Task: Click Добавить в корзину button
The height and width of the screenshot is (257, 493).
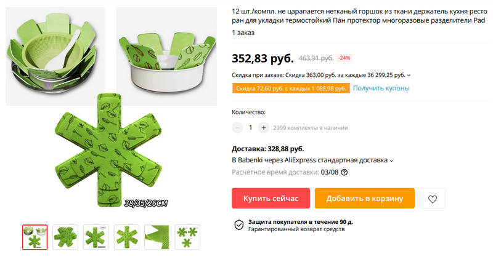Action: point(365,199)
